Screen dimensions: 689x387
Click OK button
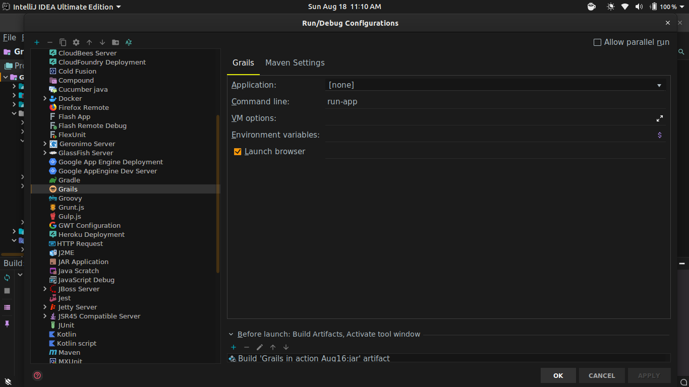(x=558, y=375)
